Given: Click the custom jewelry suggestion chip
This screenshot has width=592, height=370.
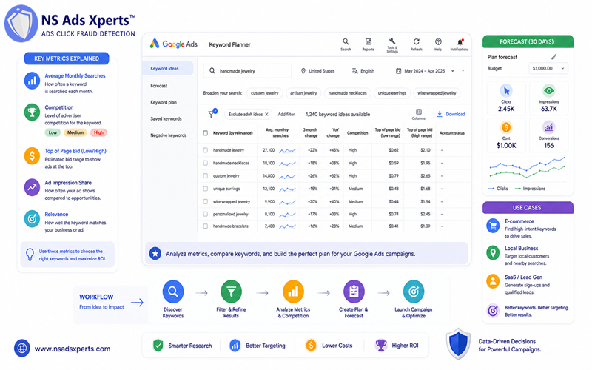Looking at the screenshot, I should 265,93.
